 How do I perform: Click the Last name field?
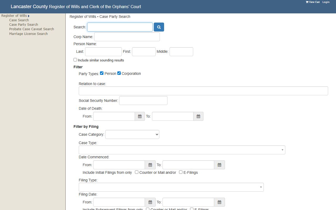[103, 52]
